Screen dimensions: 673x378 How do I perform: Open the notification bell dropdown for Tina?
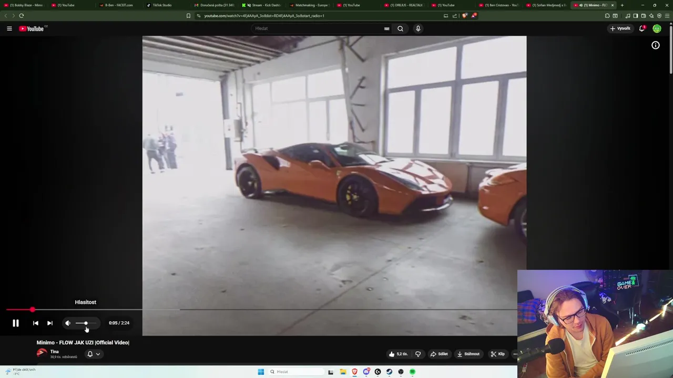(94, 354)
